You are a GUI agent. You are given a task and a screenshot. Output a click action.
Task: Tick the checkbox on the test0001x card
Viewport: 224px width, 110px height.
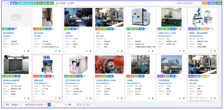(x=4, y=51)
